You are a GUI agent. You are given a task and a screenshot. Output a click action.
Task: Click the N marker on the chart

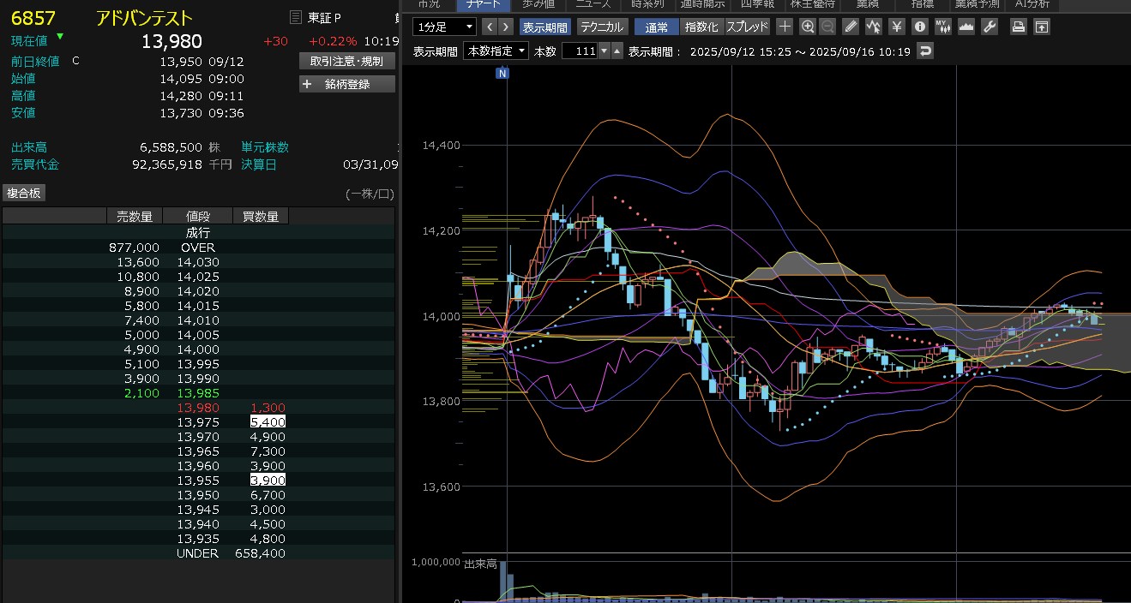[502, 74]
